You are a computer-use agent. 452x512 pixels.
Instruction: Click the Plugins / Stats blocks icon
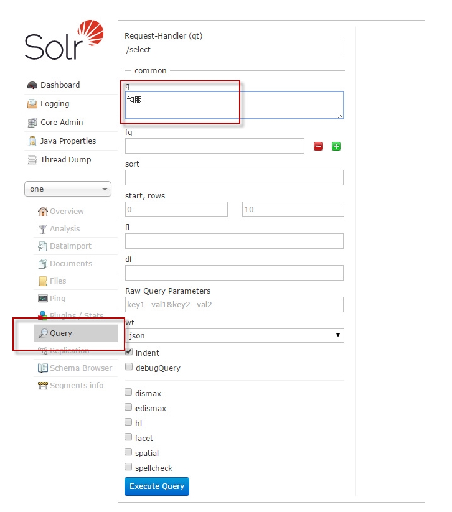click(43, 316)
